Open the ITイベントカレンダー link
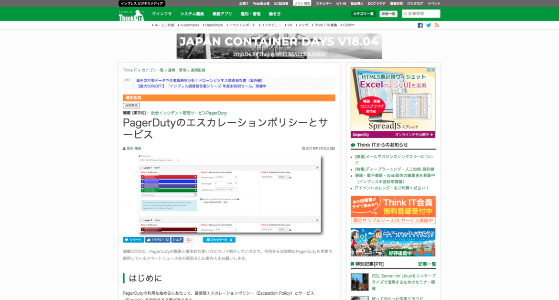559x300 pixels. click(391, 188)
